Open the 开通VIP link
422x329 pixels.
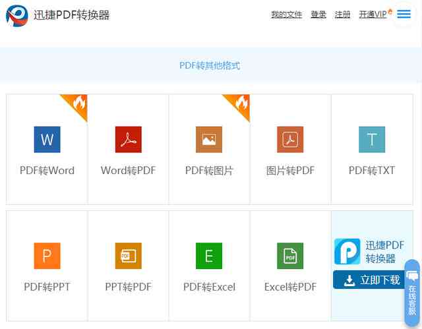[373, 15]
